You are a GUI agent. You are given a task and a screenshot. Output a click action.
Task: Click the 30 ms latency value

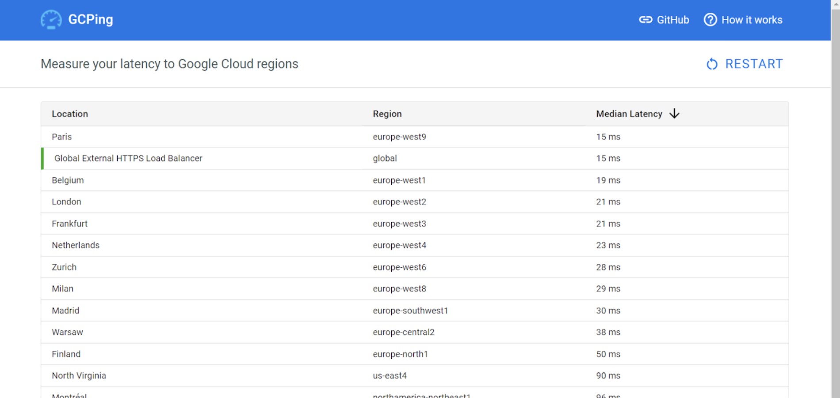(x=608, y=311)
